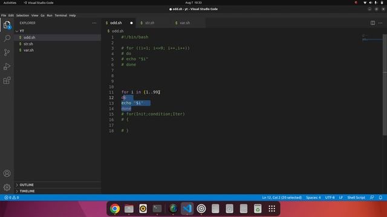Click the Visual Studio Code top-bar app menu
Viewport: 387px width, 217px height.
tap(39, 2)
